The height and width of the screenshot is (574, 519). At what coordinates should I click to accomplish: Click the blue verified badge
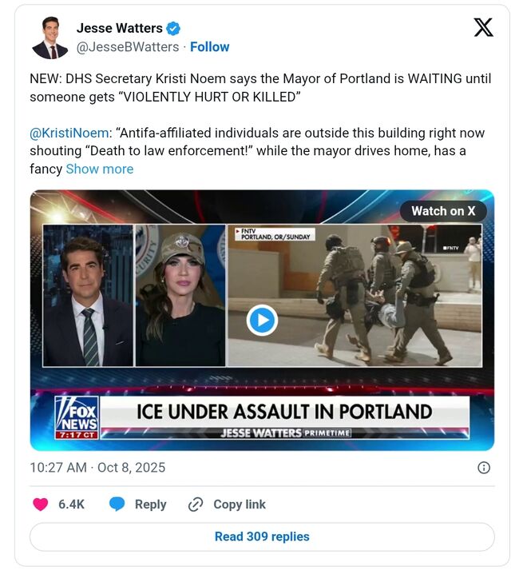click(173, 29)
